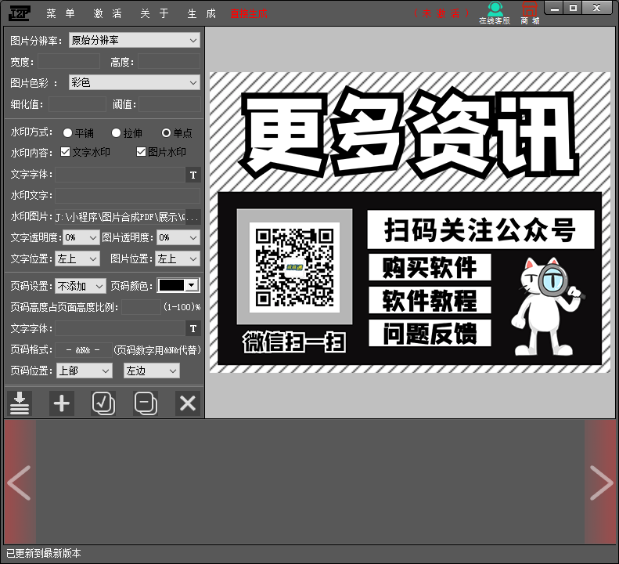The image size is (619, 564).
Task: Expand the 图片分辨率 dropdown
Action: click(x=134, y=40)
